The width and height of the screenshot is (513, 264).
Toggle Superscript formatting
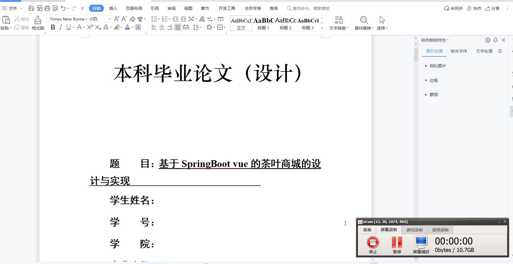click(x=90, y=27)
